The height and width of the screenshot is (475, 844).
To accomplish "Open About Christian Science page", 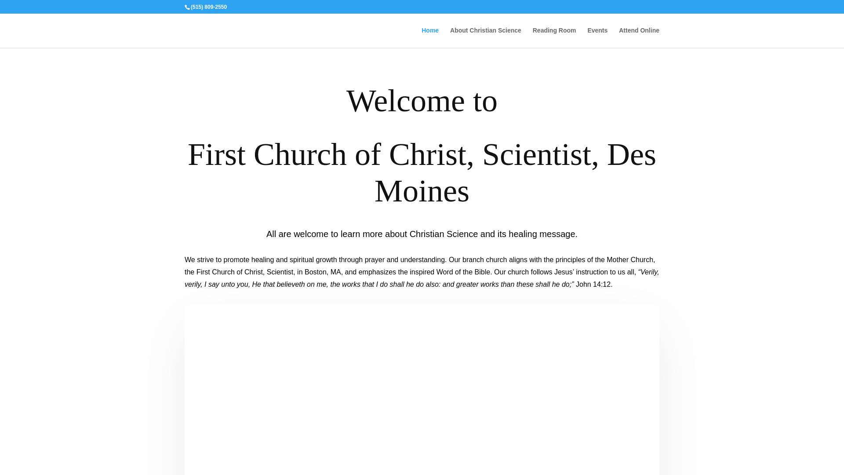I will tap(485, 30).
